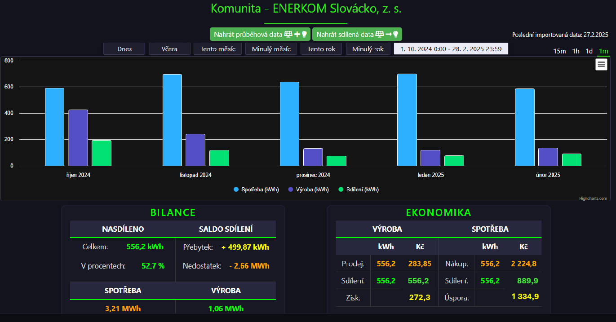Click the říjen 2024 green Sdílení bar

102,153
